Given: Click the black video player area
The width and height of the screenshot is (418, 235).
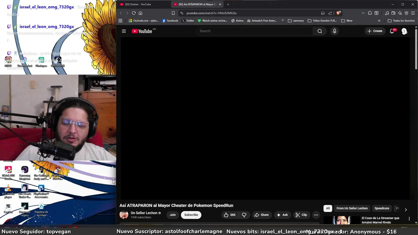Looking at the screenshot, I should click(265, 118).
